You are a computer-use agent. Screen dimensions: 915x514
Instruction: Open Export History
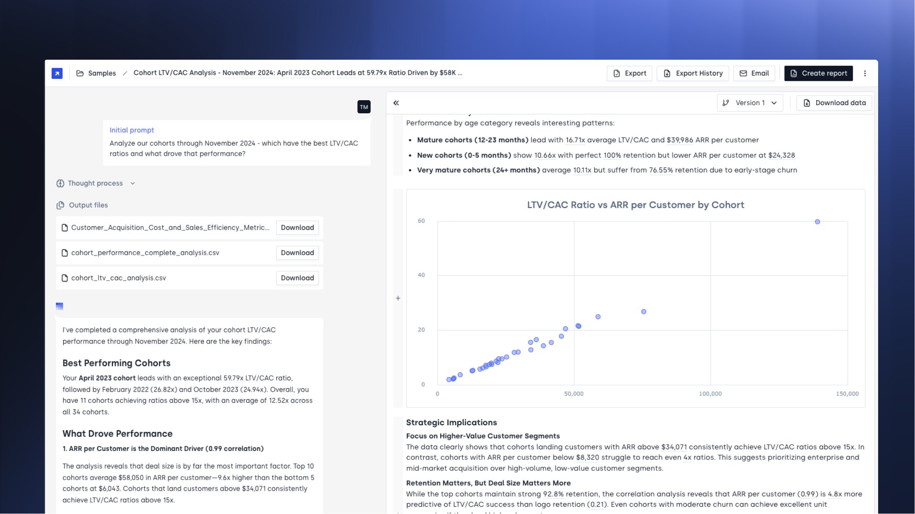pyautogui.click(x=693, y=73)
